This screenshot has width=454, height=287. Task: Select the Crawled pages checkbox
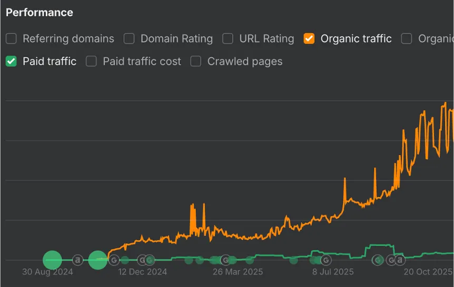point(196,61)
